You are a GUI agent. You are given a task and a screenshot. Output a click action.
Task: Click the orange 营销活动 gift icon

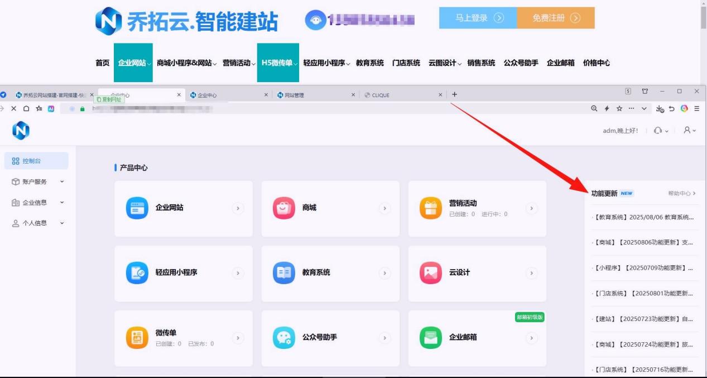tap(430, 208)
